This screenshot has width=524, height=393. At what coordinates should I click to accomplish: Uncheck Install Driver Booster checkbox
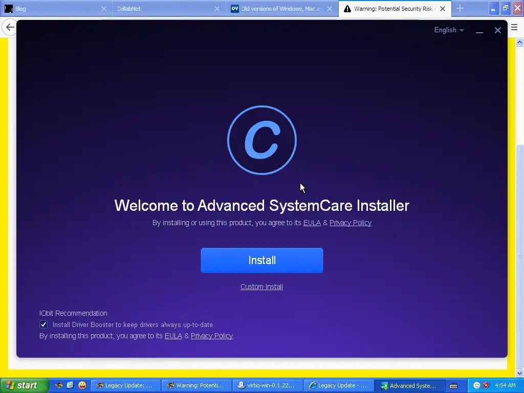43,324
